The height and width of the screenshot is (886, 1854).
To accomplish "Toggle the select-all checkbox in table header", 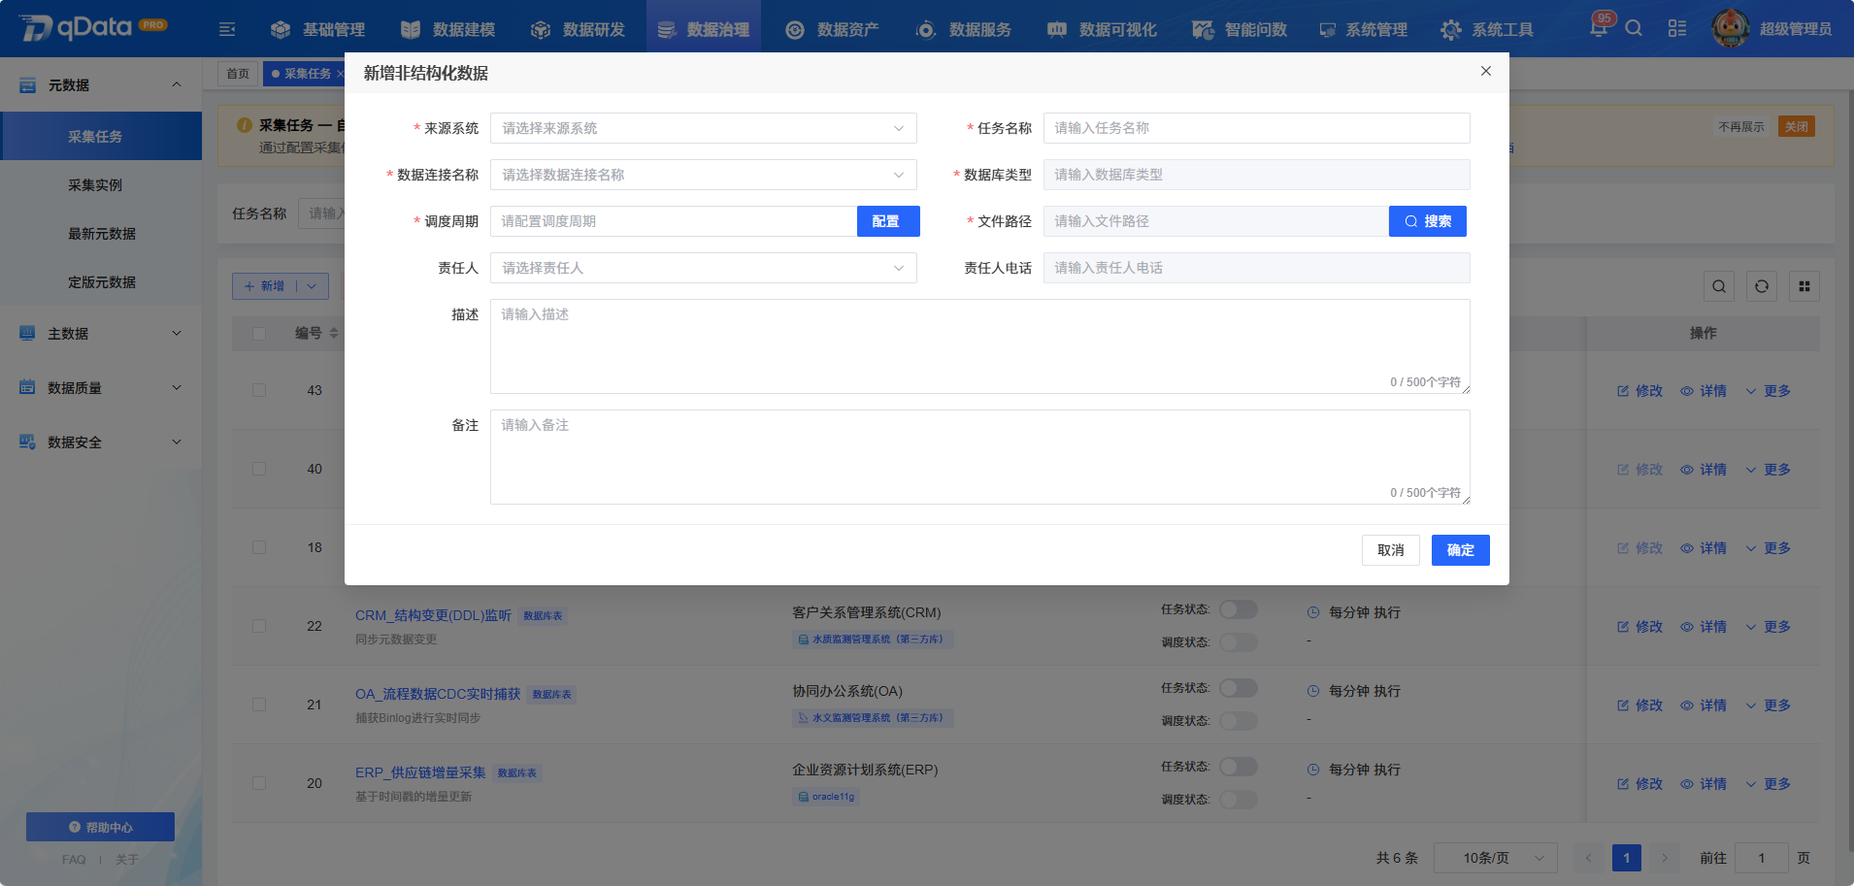I will pos(259,334).
